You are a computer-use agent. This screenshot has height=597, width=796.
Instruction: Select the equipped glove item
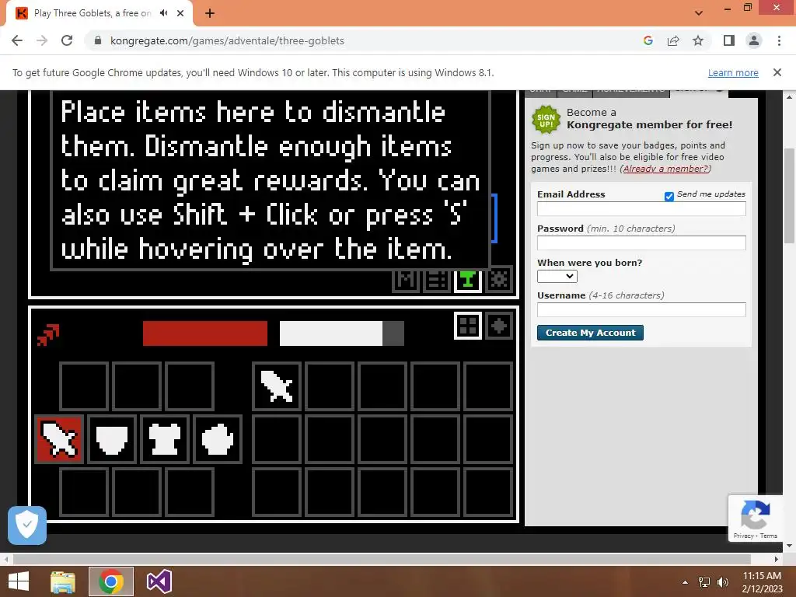(x=218, y=439)
